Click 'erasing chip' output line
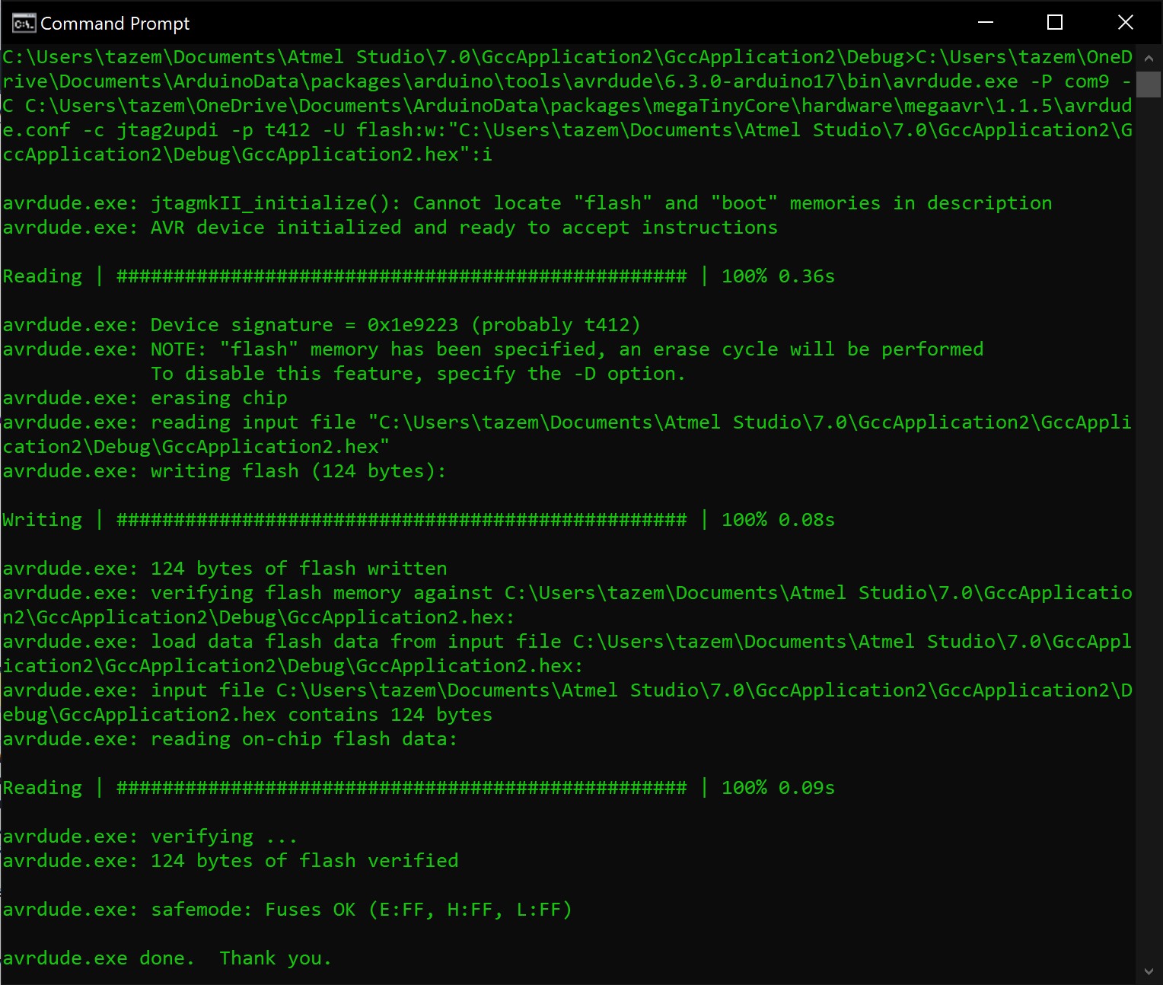Screen dimensions: 1163x985 pos(145,398)
